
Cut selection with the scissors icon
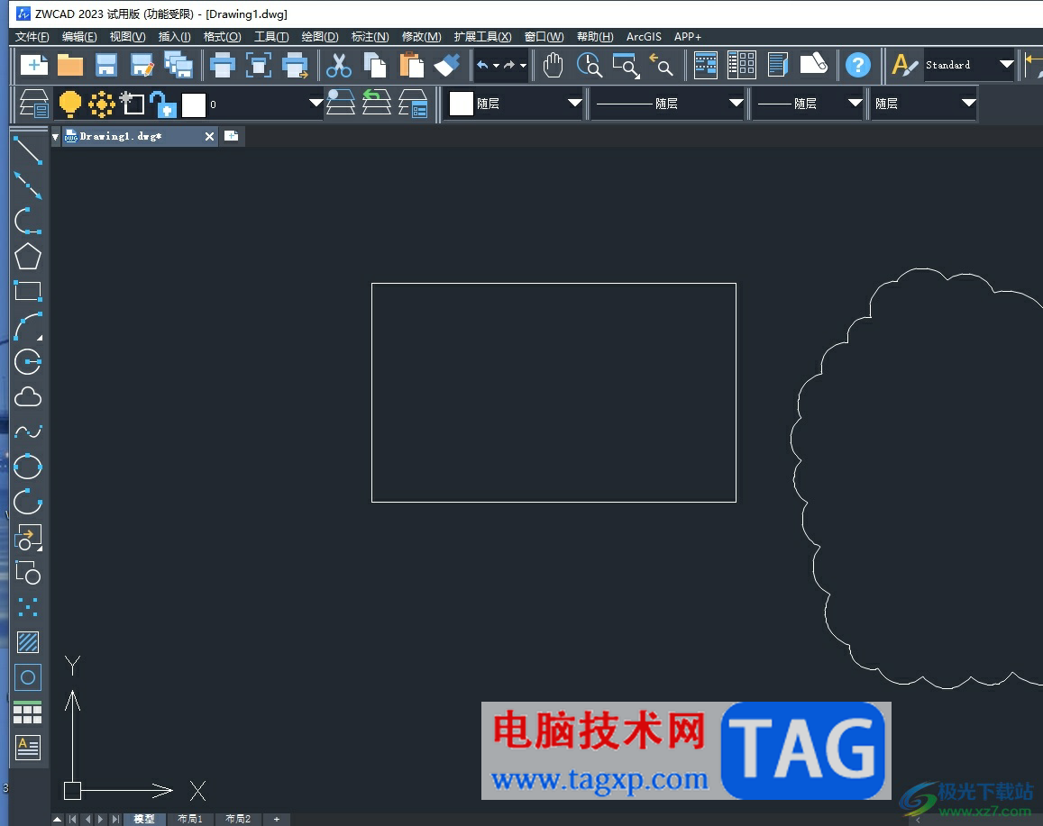pos(339,65)
